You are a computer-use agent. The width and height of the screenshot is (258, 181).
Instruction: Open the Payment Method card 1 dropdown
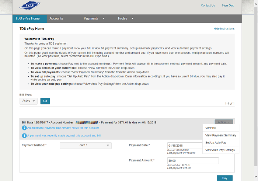pyautogui.click(x=86, y=146)
